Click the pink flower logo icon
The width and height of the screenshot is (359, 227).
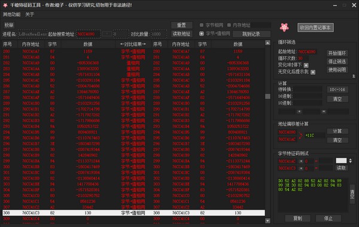pos(284,27)
